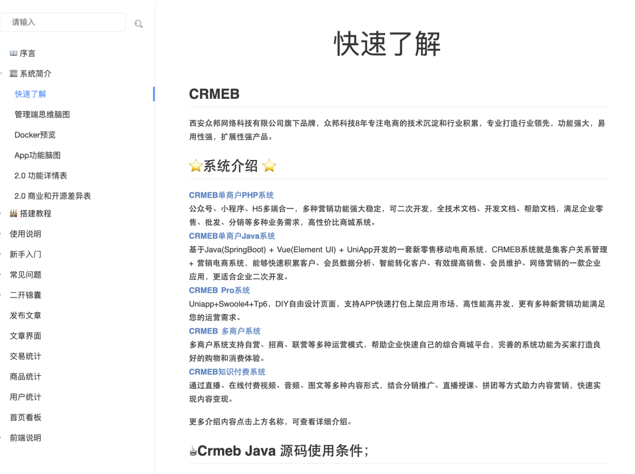Open the 序言 chapter
Viewport: 635px width, 474px height.
pyautogui.click(x=27, y=53)
